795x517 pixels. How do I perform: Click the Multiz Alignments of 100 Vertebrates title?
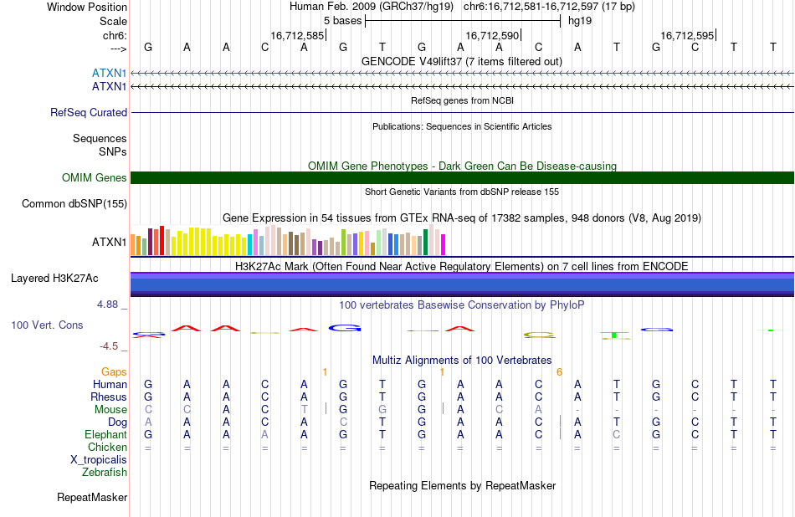click(x=462, y=360)
